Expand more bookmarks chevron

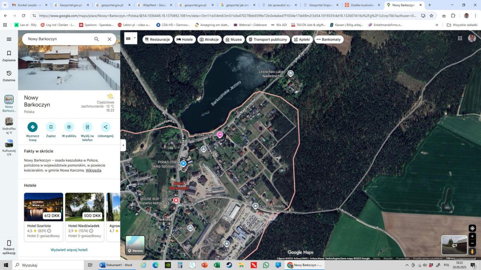coord(437,25)
